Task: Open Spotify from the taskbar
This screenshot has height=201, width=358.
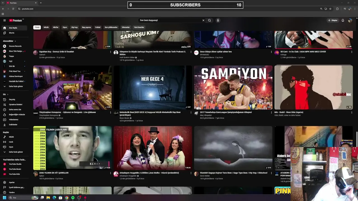Action: (x=73, y=198)
